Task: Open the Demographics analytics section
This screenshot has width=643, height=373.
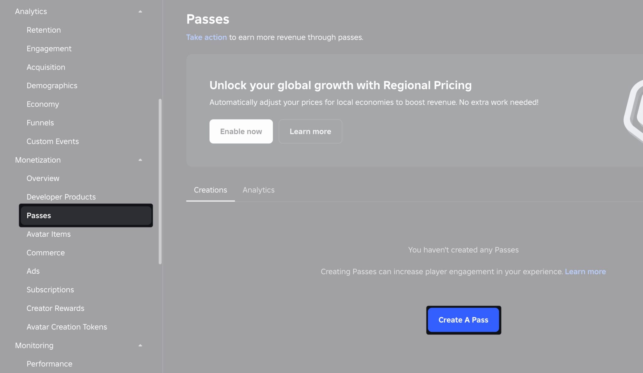Action: 52,85
